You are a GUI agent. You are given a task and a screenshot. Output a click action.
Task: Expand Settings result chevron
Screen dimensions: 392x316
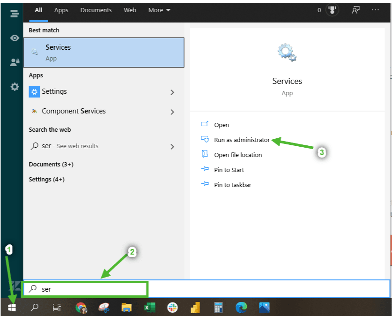coord(172,92)
